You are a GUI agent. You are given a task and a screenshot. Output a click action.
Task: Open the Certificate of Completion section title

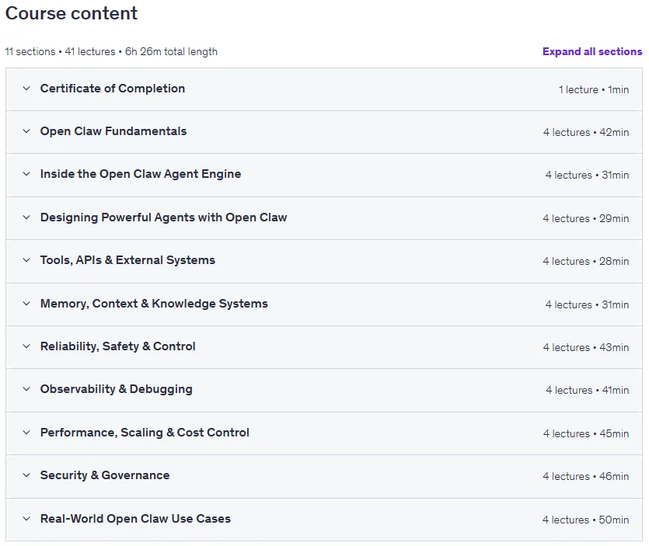113,89
